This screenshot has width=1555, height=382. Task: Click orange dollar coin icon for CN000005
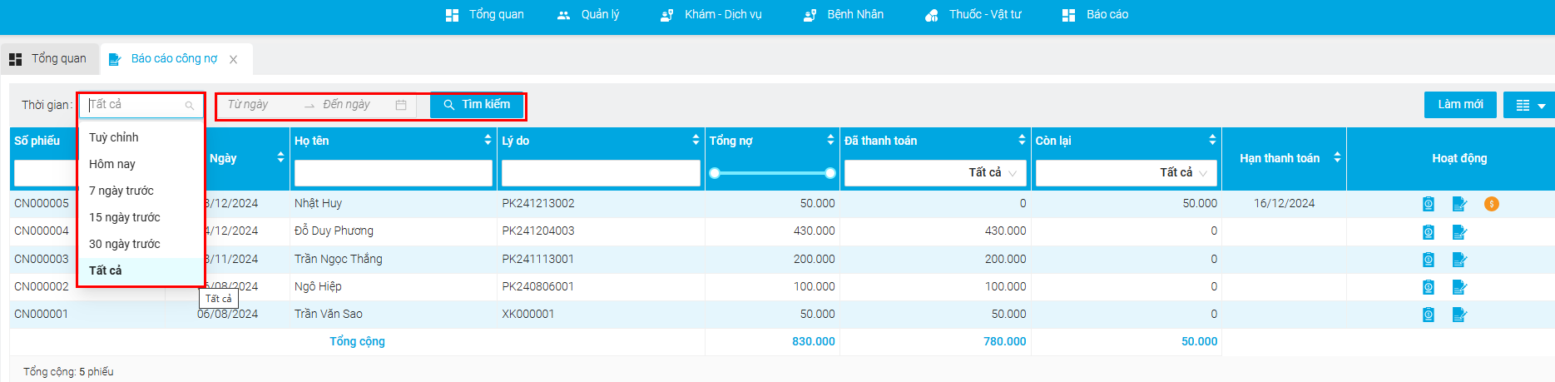pos(1492,204)
